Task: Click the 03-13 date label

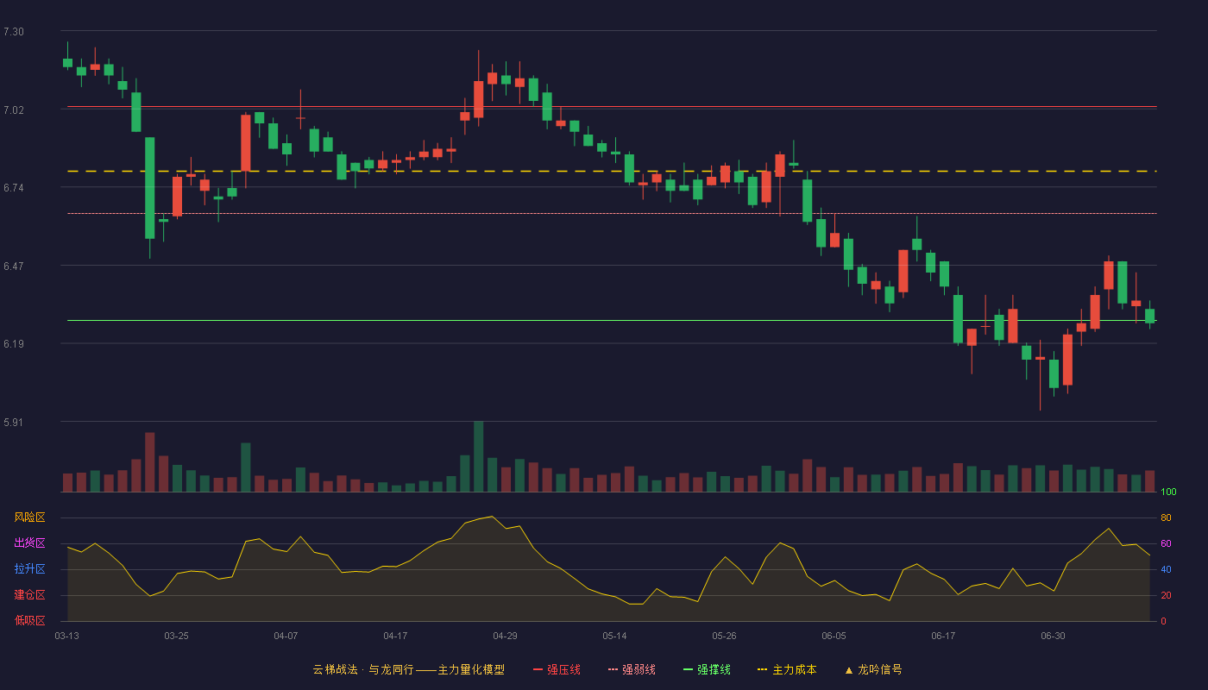Action: click(x=67, y=636)
